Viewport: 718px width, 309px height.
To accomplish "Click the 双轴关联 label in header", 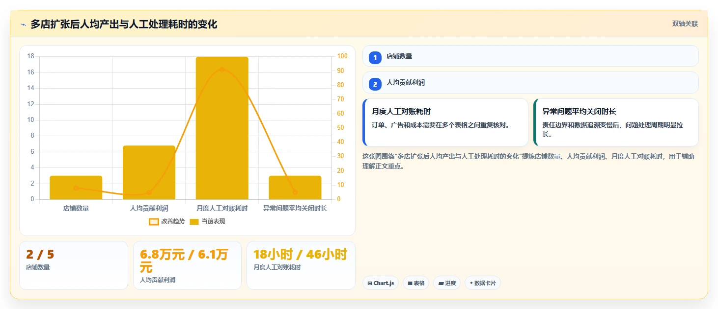I will (685, 24).
